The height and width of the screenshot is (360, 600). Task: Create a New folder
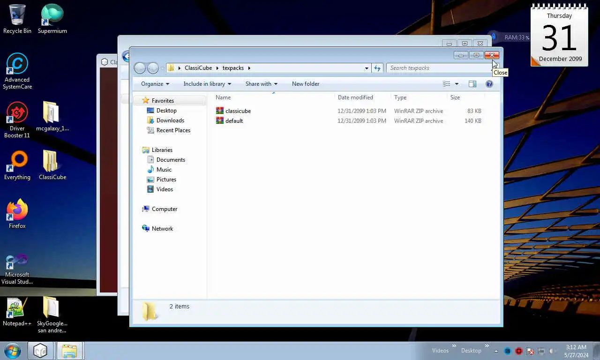[x=306, y=84]
